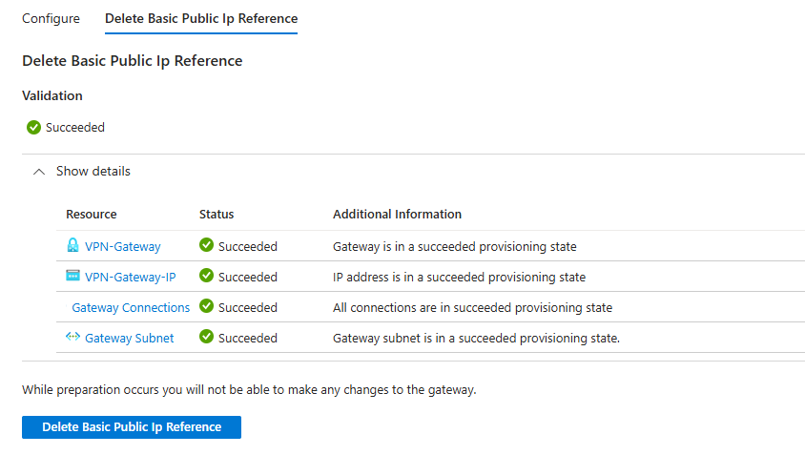Open the VPN-Gateway link
The height and width of the screenshot is (455, 805).
[x=122, y=246]
